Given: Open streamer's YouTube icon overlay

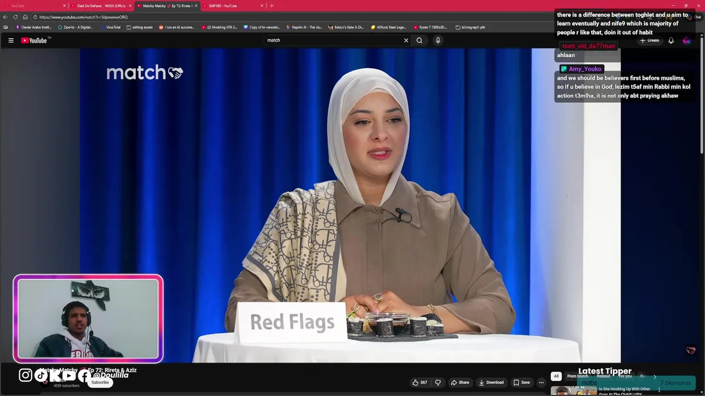Looking at the screenshot, I should click(68, 376).
